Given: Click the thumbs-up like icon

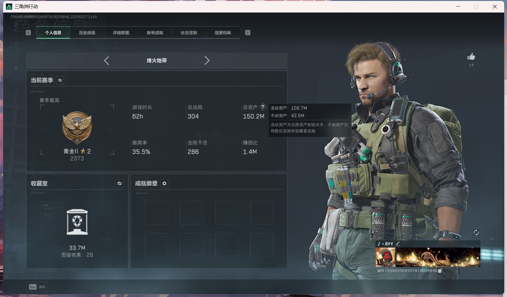Looking at the screenshot, I should pos(471,57).
